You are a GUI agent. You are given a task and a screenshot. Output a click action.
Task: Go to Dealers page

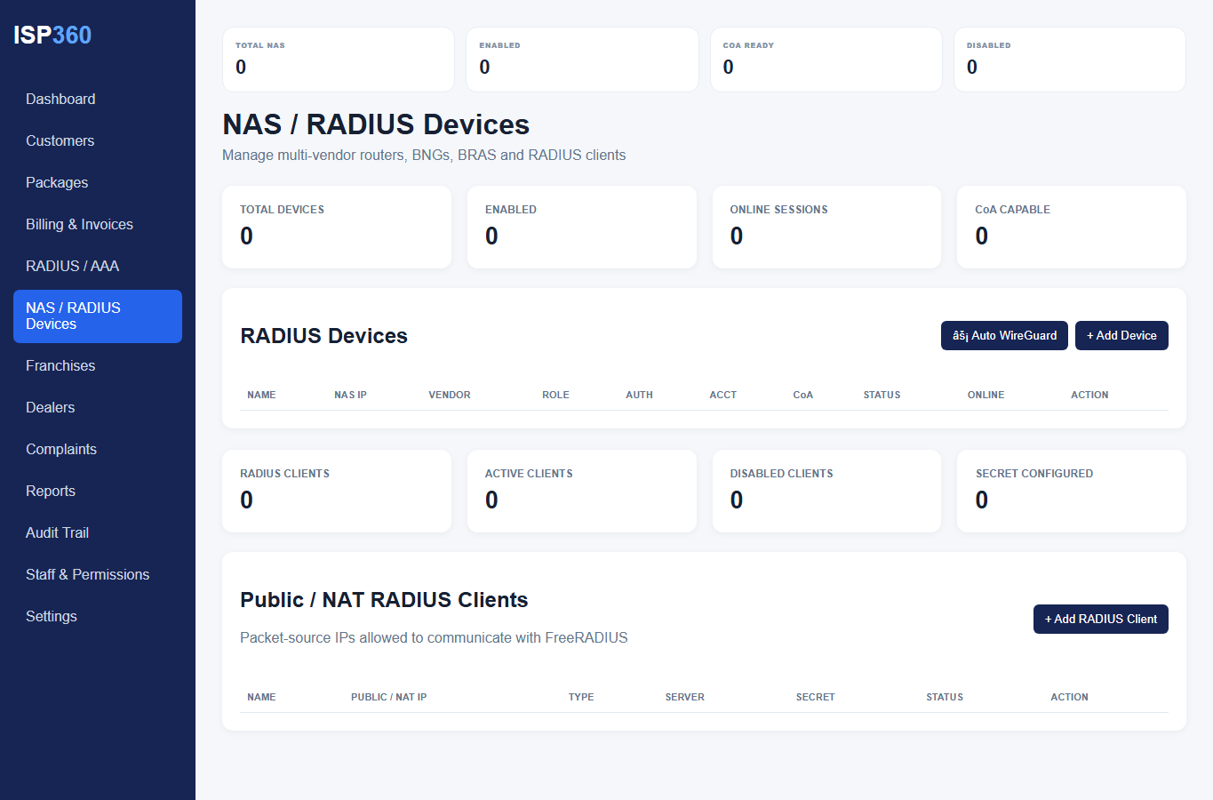pyautogui.click(x=98, y=407)
